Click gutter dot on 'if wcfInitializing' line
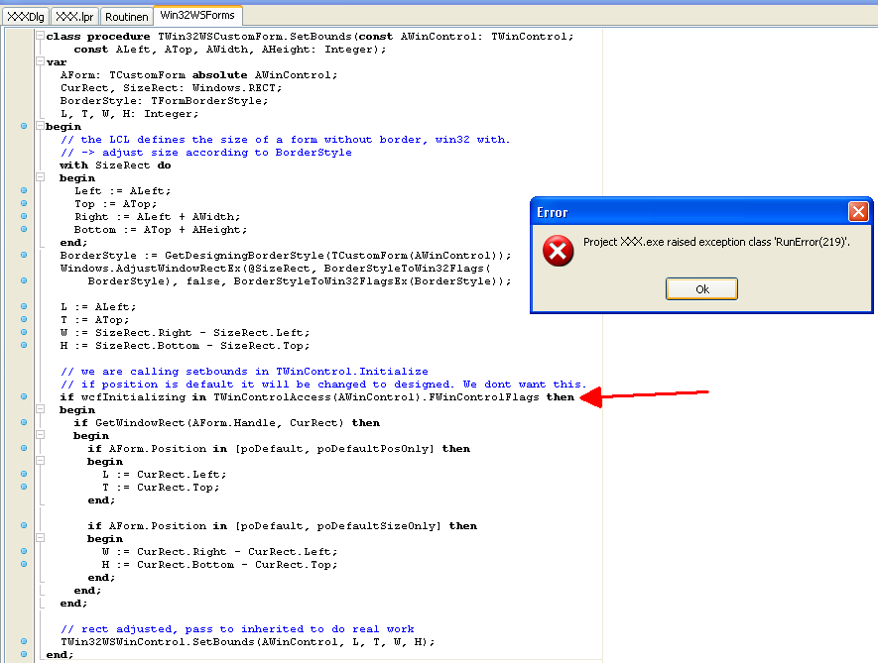 click(24, 397)
